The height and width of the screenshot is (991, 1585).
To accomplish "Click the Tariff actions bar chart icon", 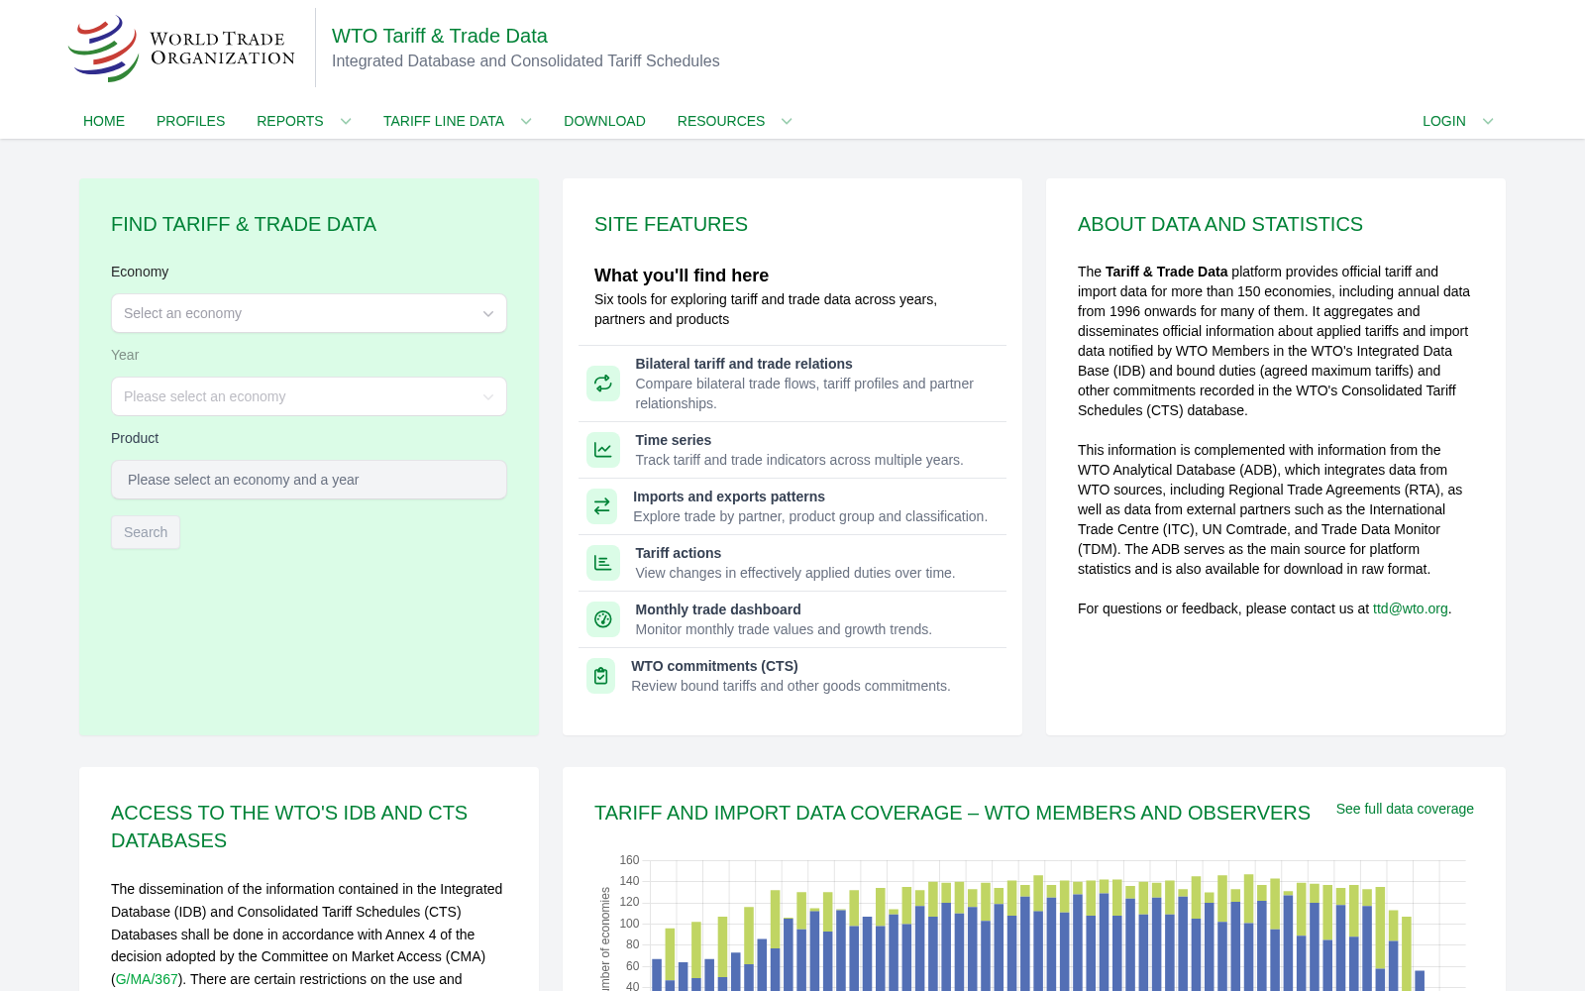I will pyautogui.click(x=603, y=563).
